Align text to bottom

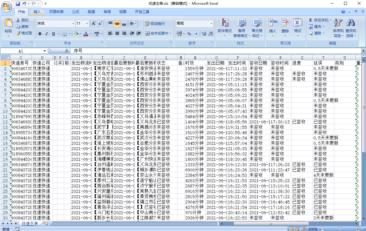click(x=124, y=23)
